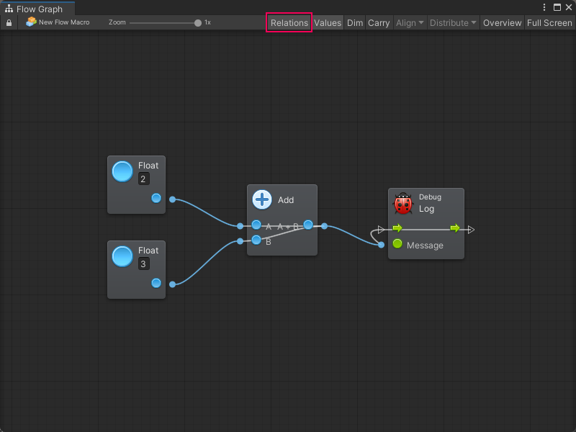The width and height of the screenshot is (576, 432).
Task: Click the green Message input port
Action: pyautogui.click(x=397, y=245)
